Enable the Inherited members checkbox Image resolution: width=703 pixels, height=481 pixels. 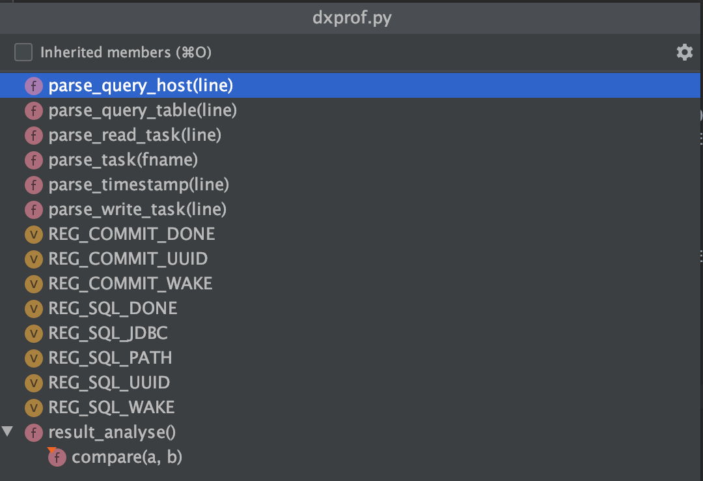[23, 52]
